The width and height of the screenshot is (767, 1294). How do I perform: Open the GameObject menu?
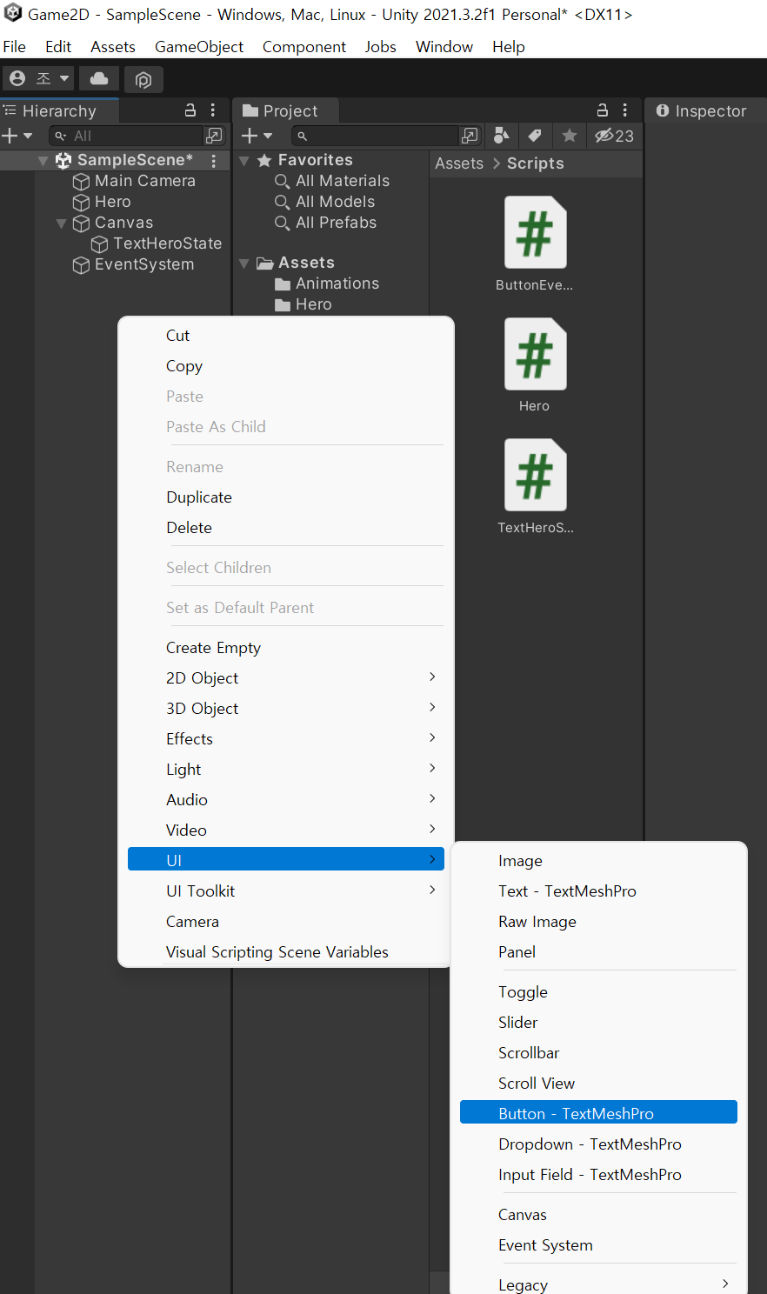(199, 47)
